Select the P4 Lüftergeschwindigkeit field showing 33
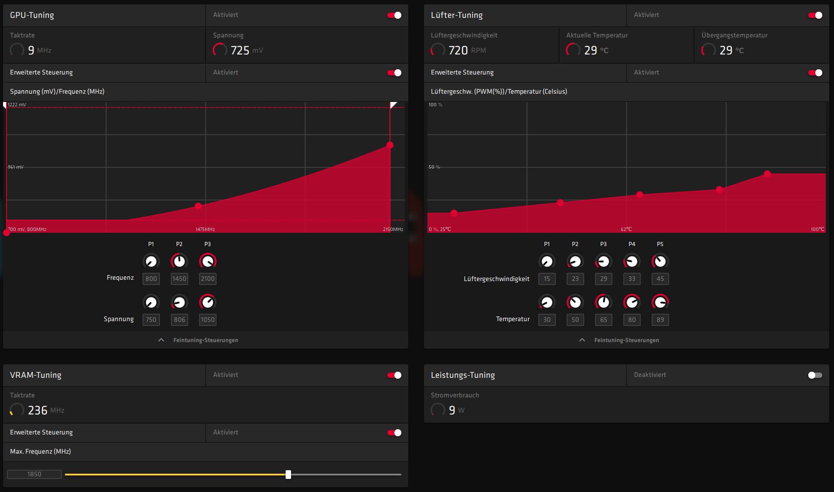 (632, 279)
